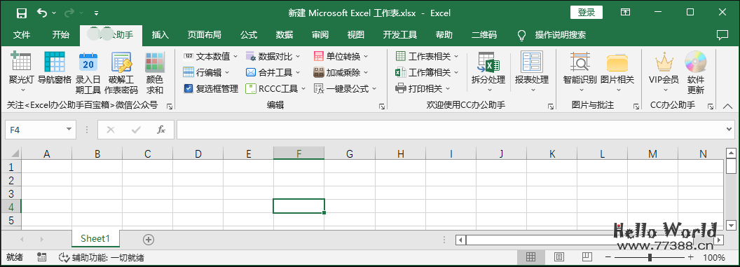Switch to the 数据 ribbon tab
Image resolution: width=740 pixels, height=267 pixels.
[285, 35]
